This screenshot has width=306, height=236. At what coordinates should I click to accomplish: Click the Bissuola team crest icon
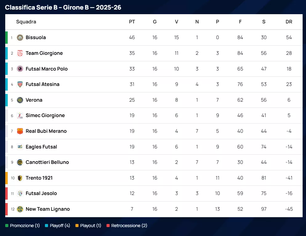pyautogui.click(x=20, y=38)
